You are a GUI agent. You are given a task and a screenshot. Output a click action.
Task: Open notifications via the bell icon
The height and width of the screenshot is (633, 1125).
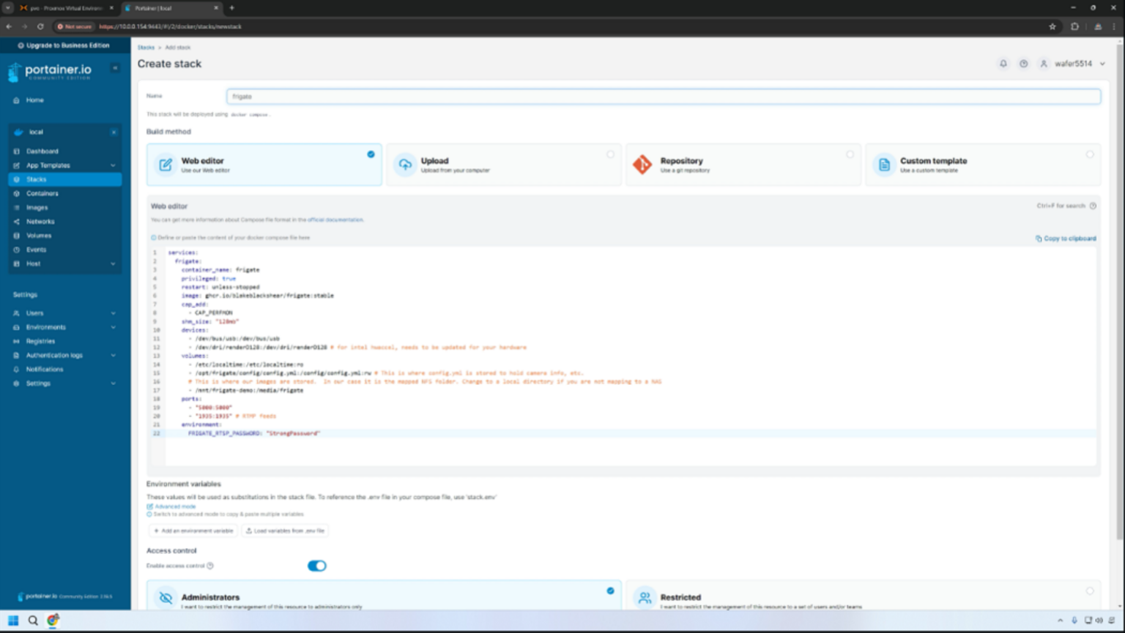tap(1003, 64)
